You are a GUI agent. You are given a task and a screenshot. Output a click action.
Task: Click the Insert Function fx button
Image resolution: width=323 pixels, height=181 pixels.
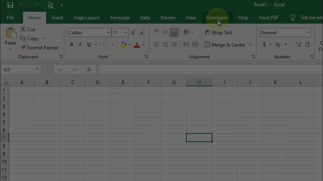coord(89,69)
